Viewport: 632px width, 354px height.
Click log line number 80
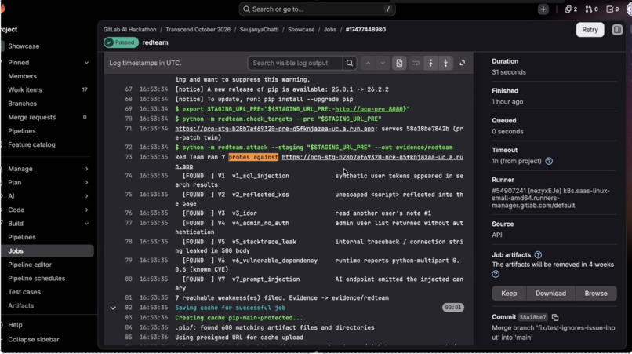(128, 279)
